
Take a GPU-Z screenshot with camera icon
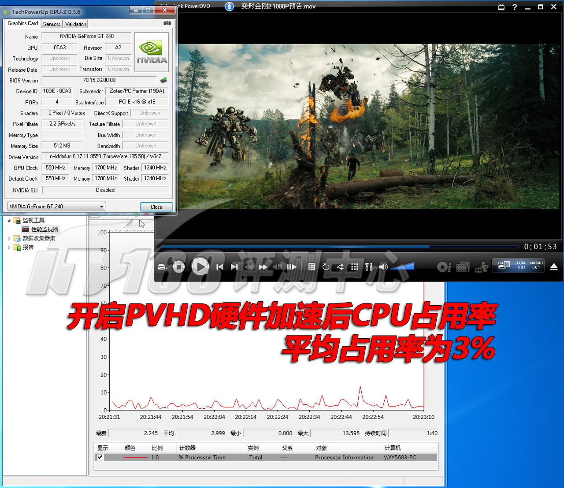[x=167, y=23]
